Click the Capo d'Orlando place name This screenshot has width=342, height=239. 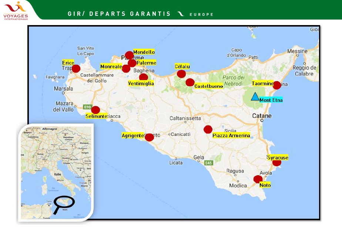237,53
